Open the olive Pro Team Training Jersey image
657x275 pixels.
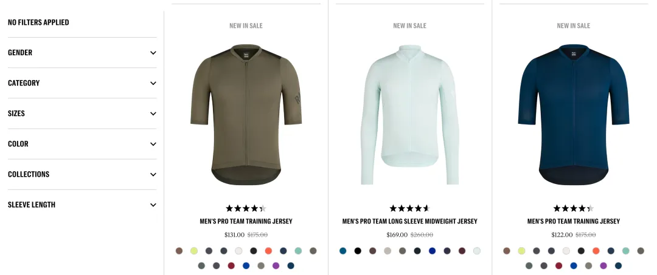246,115
